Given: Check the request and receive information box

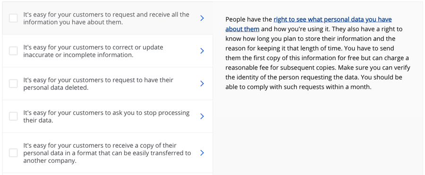Looking at the screenshot, I should point(13,18).
